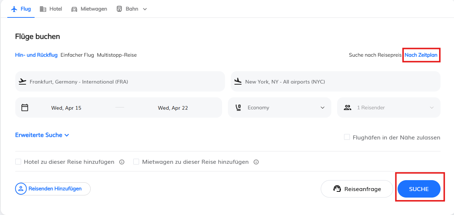Click the info icon beside hotel option
The height and width of the screenshot is (215, 454).
[122, 162]
